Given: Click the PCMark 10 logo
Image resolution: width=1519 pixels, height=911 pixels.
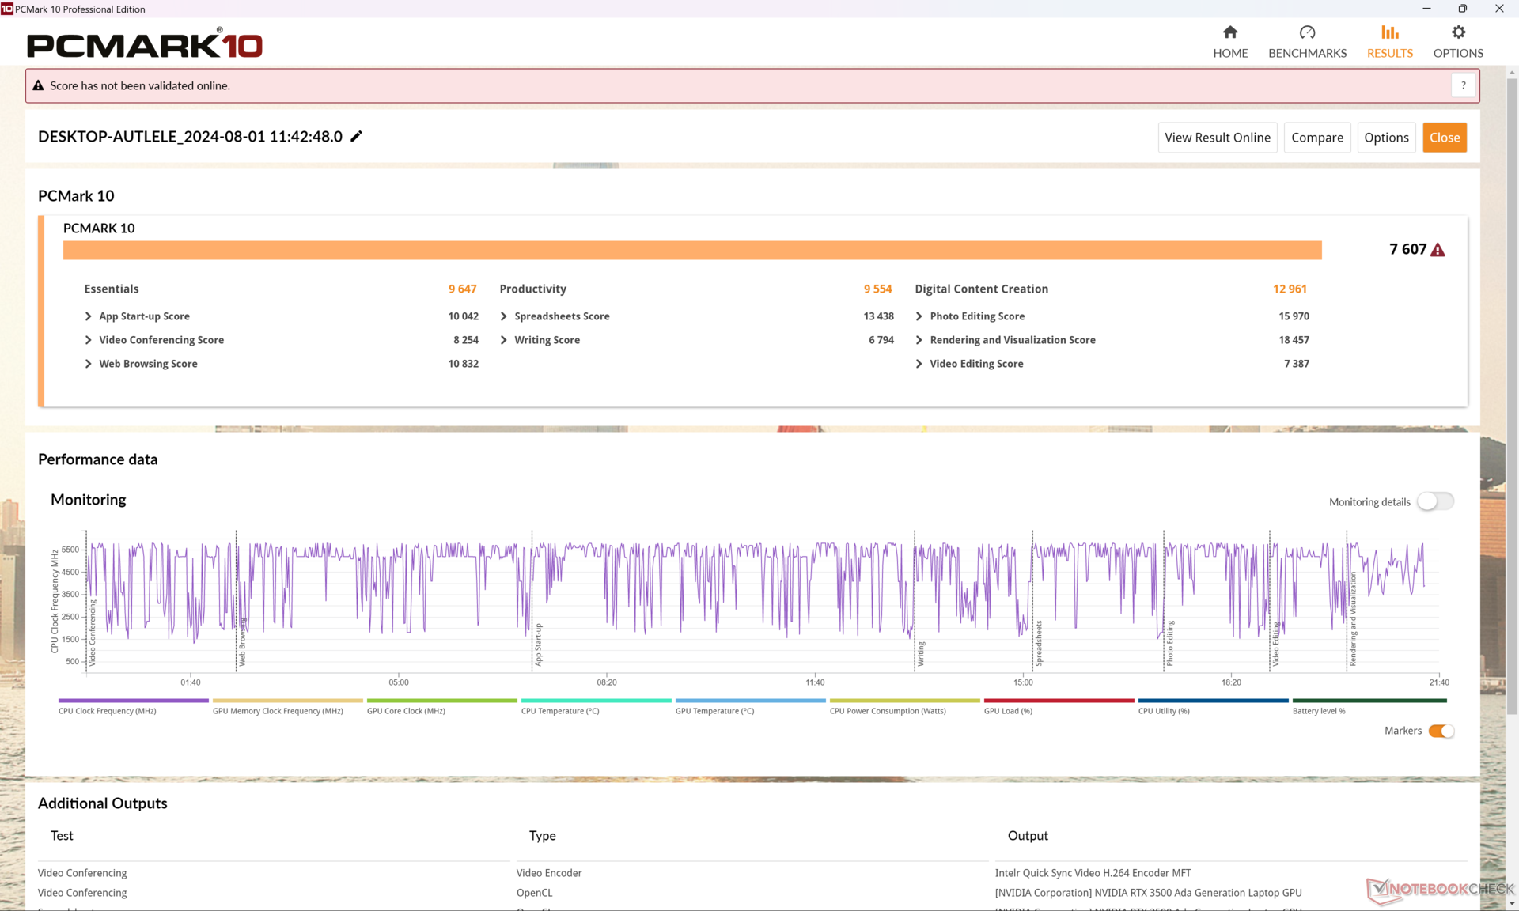Looking at the screenshot, I should [145, 44].
